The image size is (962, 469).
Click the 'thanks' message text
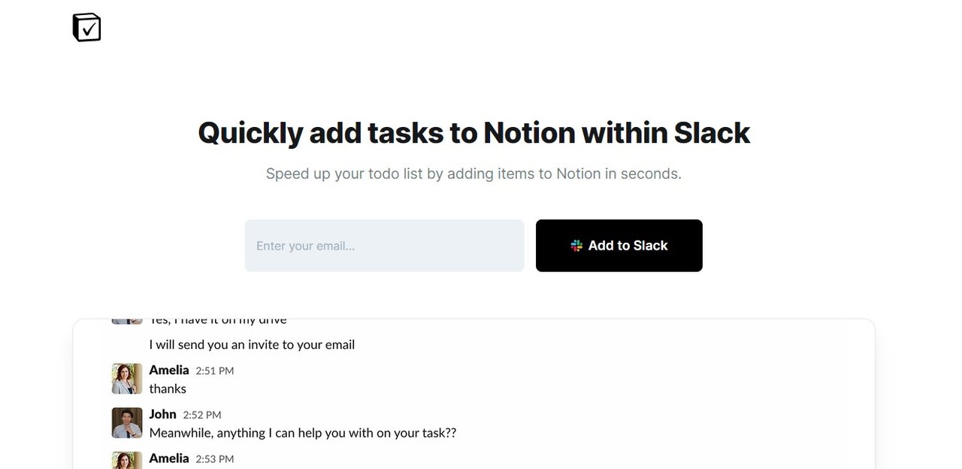click(x=168, y=389)
